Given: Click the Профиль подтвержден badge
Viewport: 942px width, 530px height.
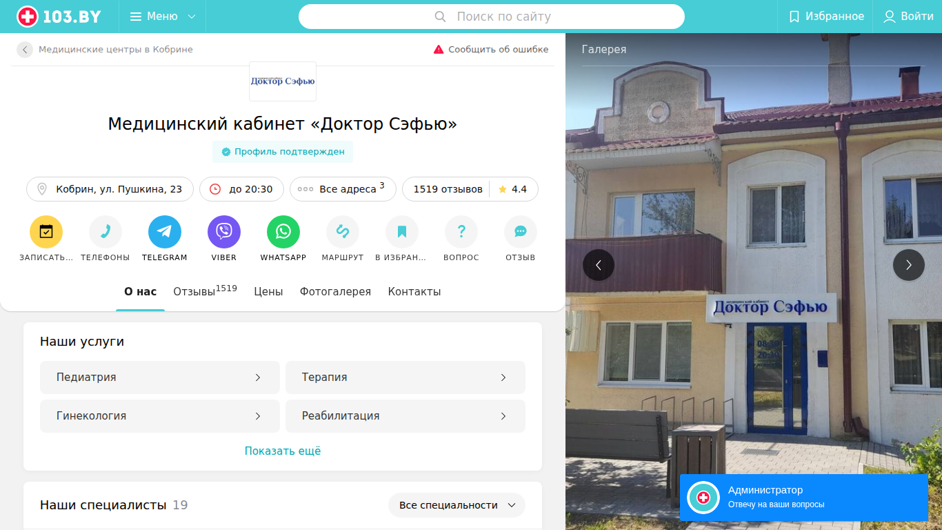Looking at the screenshot, I should coord(283,152).
